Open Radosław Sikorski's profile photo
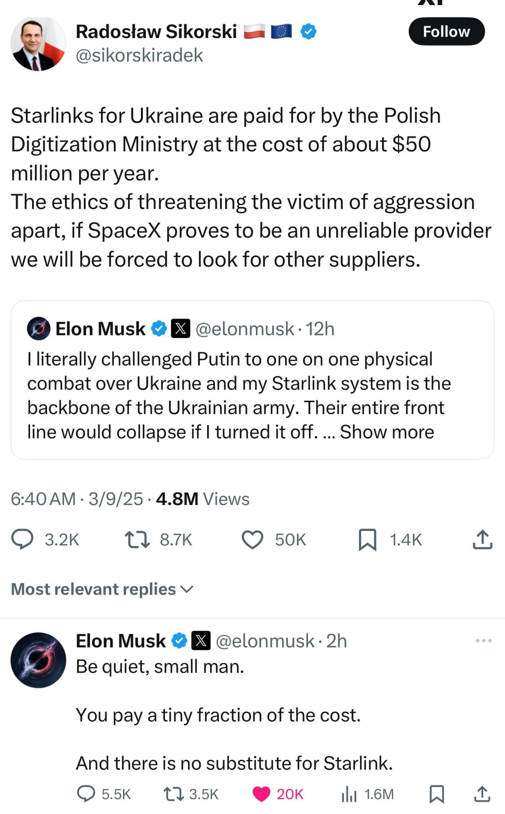This screenshot has height=814, width=505. [x=38, y=44]
